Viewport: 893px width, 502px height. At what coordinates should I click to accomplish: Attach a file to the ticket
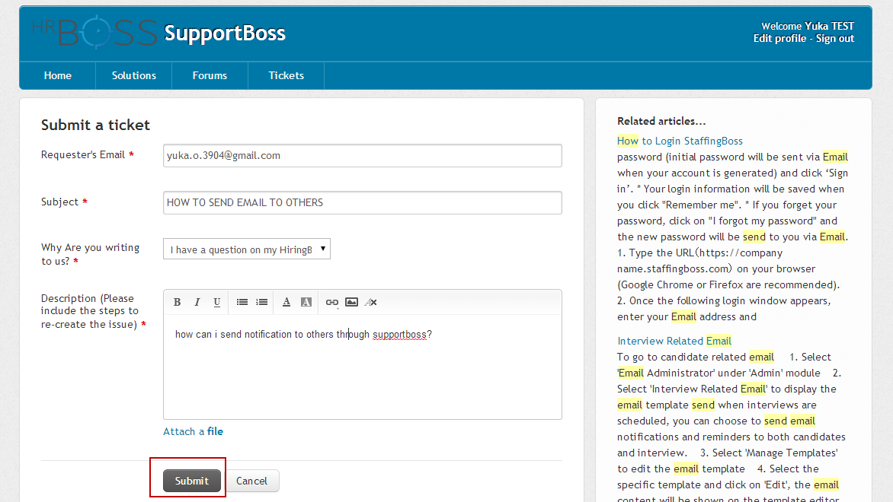click(193, 431)
